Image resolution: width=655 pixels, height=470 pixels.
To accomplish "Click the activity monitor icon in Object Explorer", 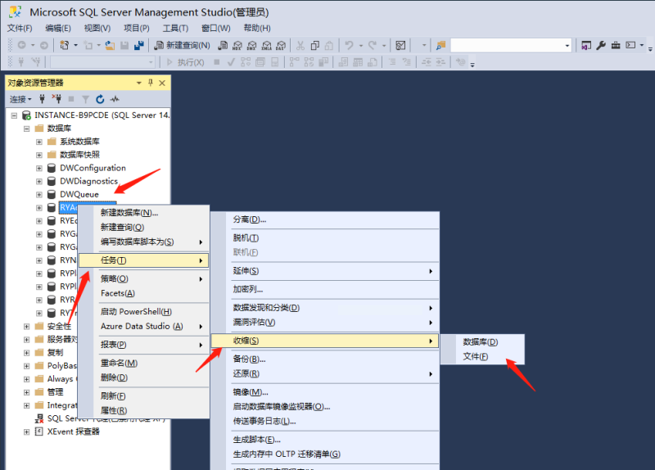I will pyautogui.click(x=115, y=99).
